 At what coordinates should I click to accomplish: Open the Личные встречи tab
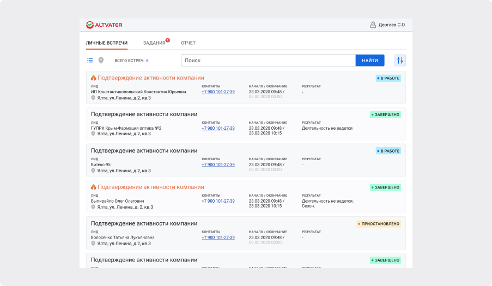tap(107, 43)
